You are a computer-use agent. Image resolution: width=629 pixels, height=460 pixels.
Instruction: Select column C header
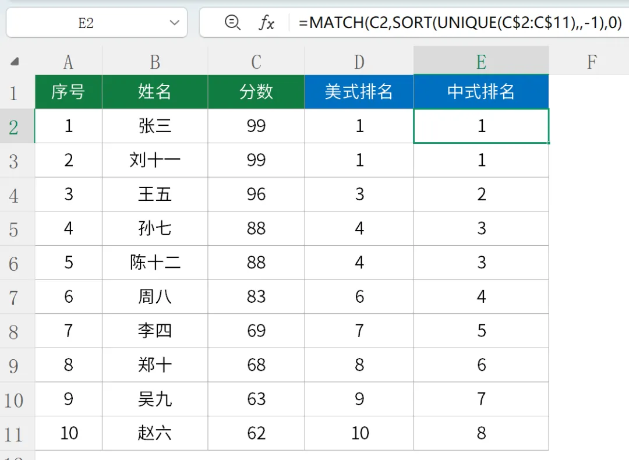pos(256,62)
